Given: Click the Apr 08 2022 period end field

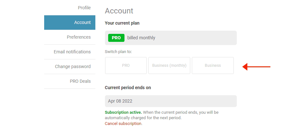Looking at the screenshot, I should tap(171, 101).
